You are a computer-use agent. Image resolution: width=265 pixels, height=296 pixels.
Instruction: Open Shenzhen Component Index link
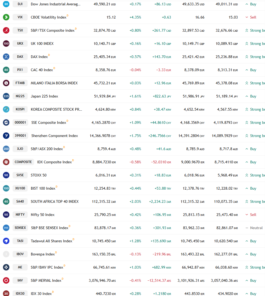[x=55, y=136]
